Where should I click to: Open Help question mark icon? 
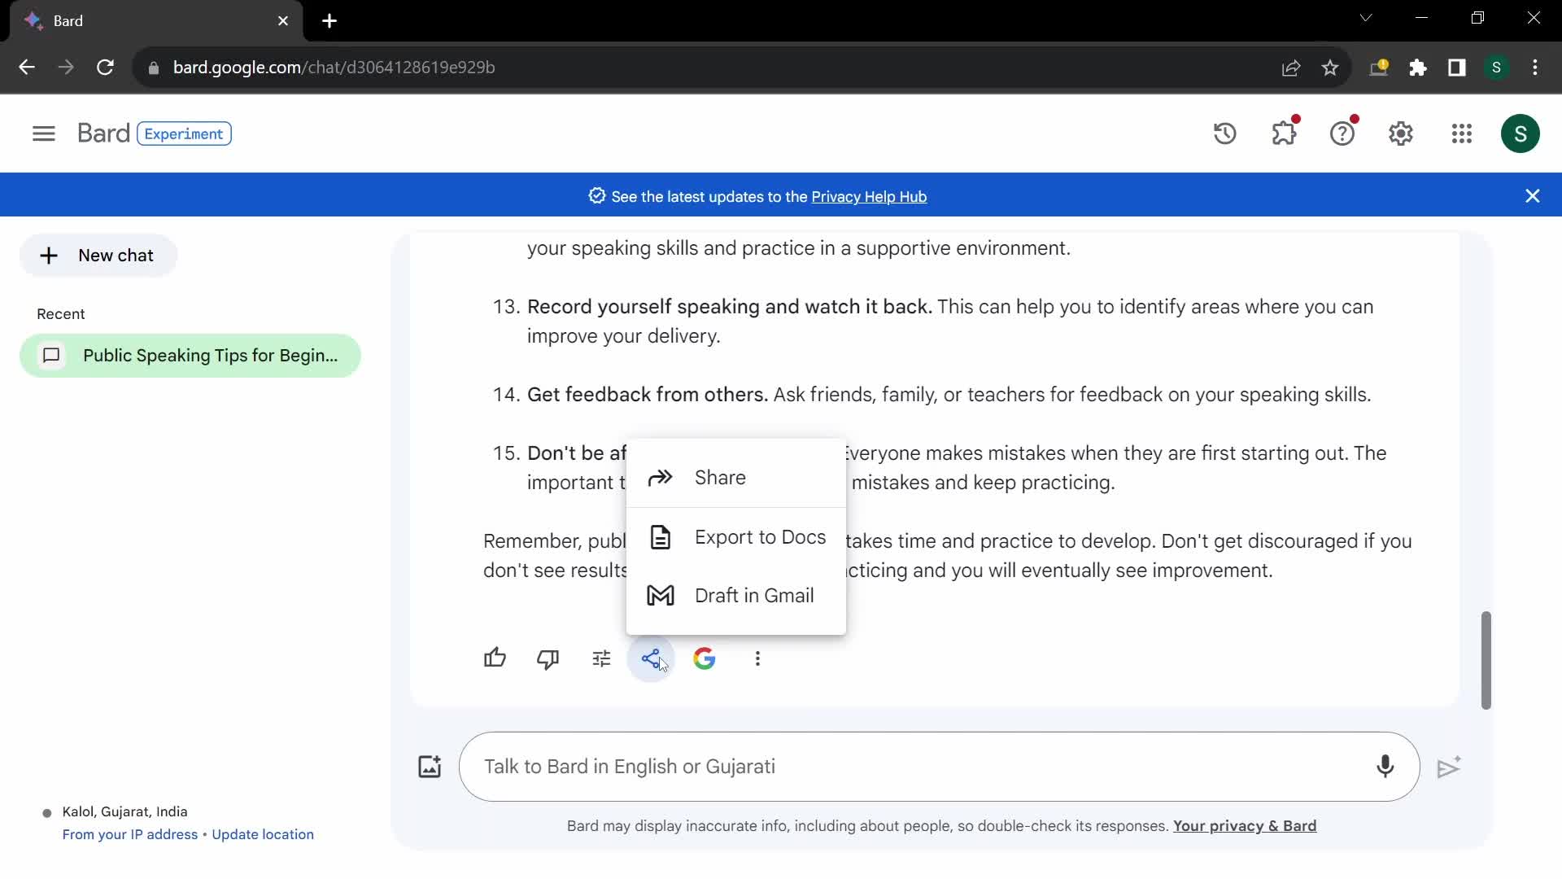point(1342,133)
